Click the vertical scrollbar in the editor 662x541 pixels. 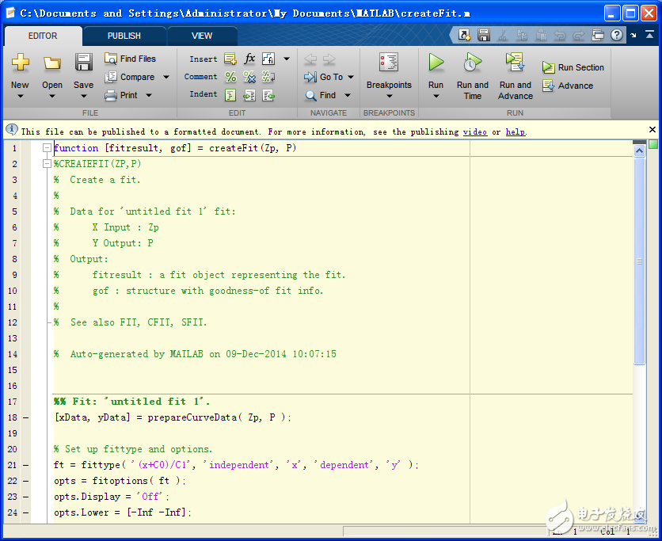click(640, 261)
